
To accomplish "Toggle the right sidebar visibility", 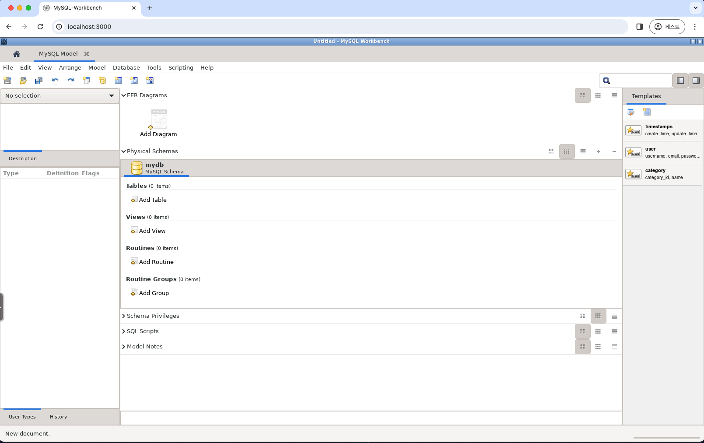I will pos(696,81).
